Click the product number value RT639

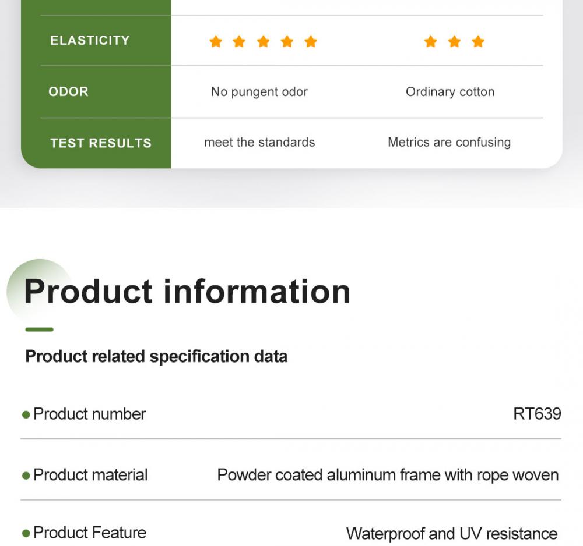point(537,414)
